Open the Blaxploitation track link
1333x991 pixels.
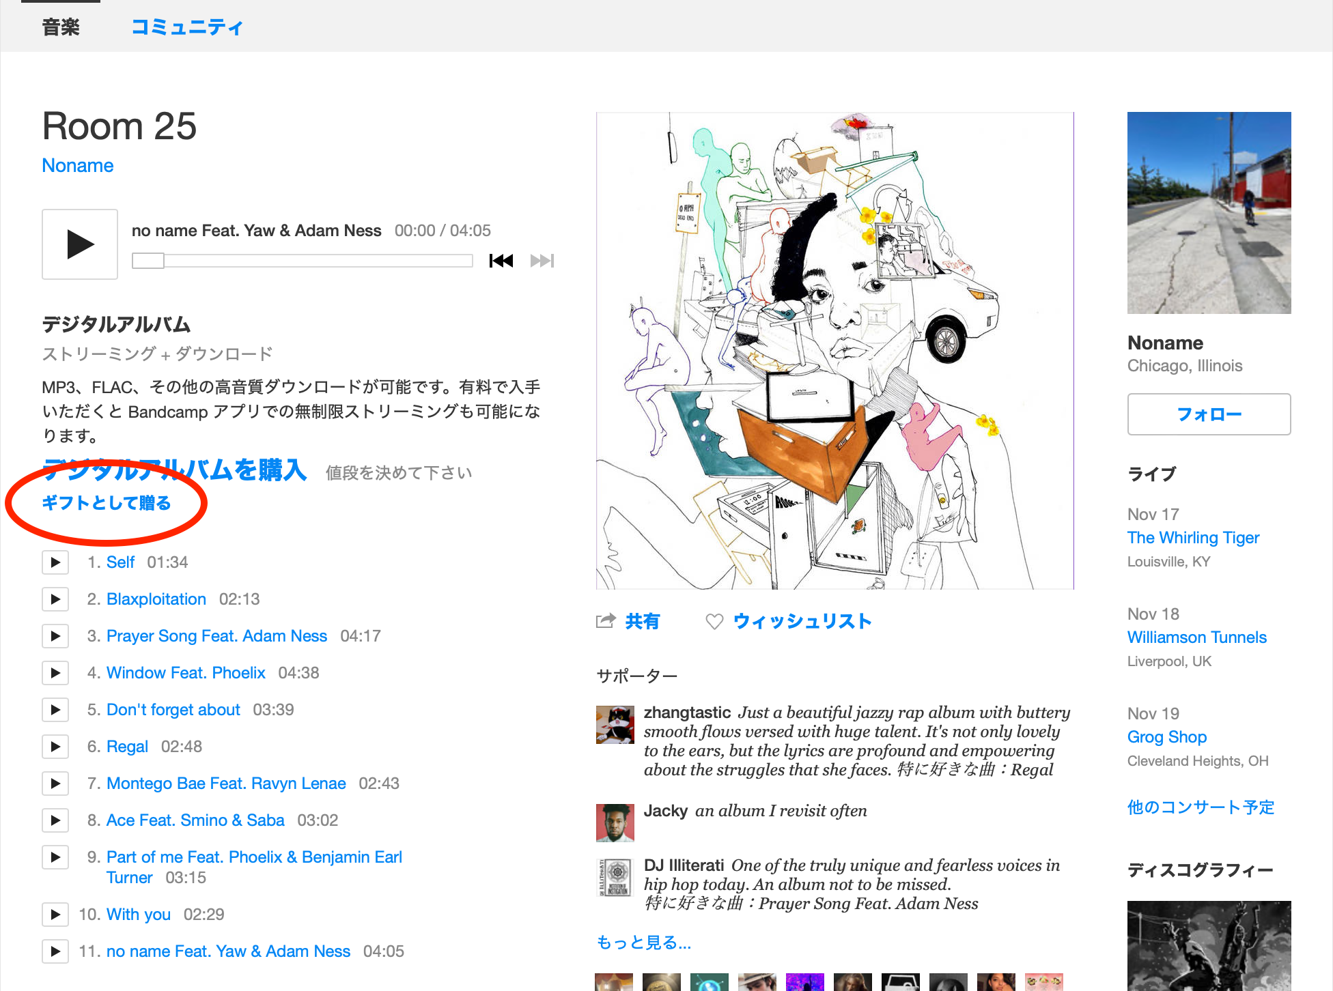156,599
